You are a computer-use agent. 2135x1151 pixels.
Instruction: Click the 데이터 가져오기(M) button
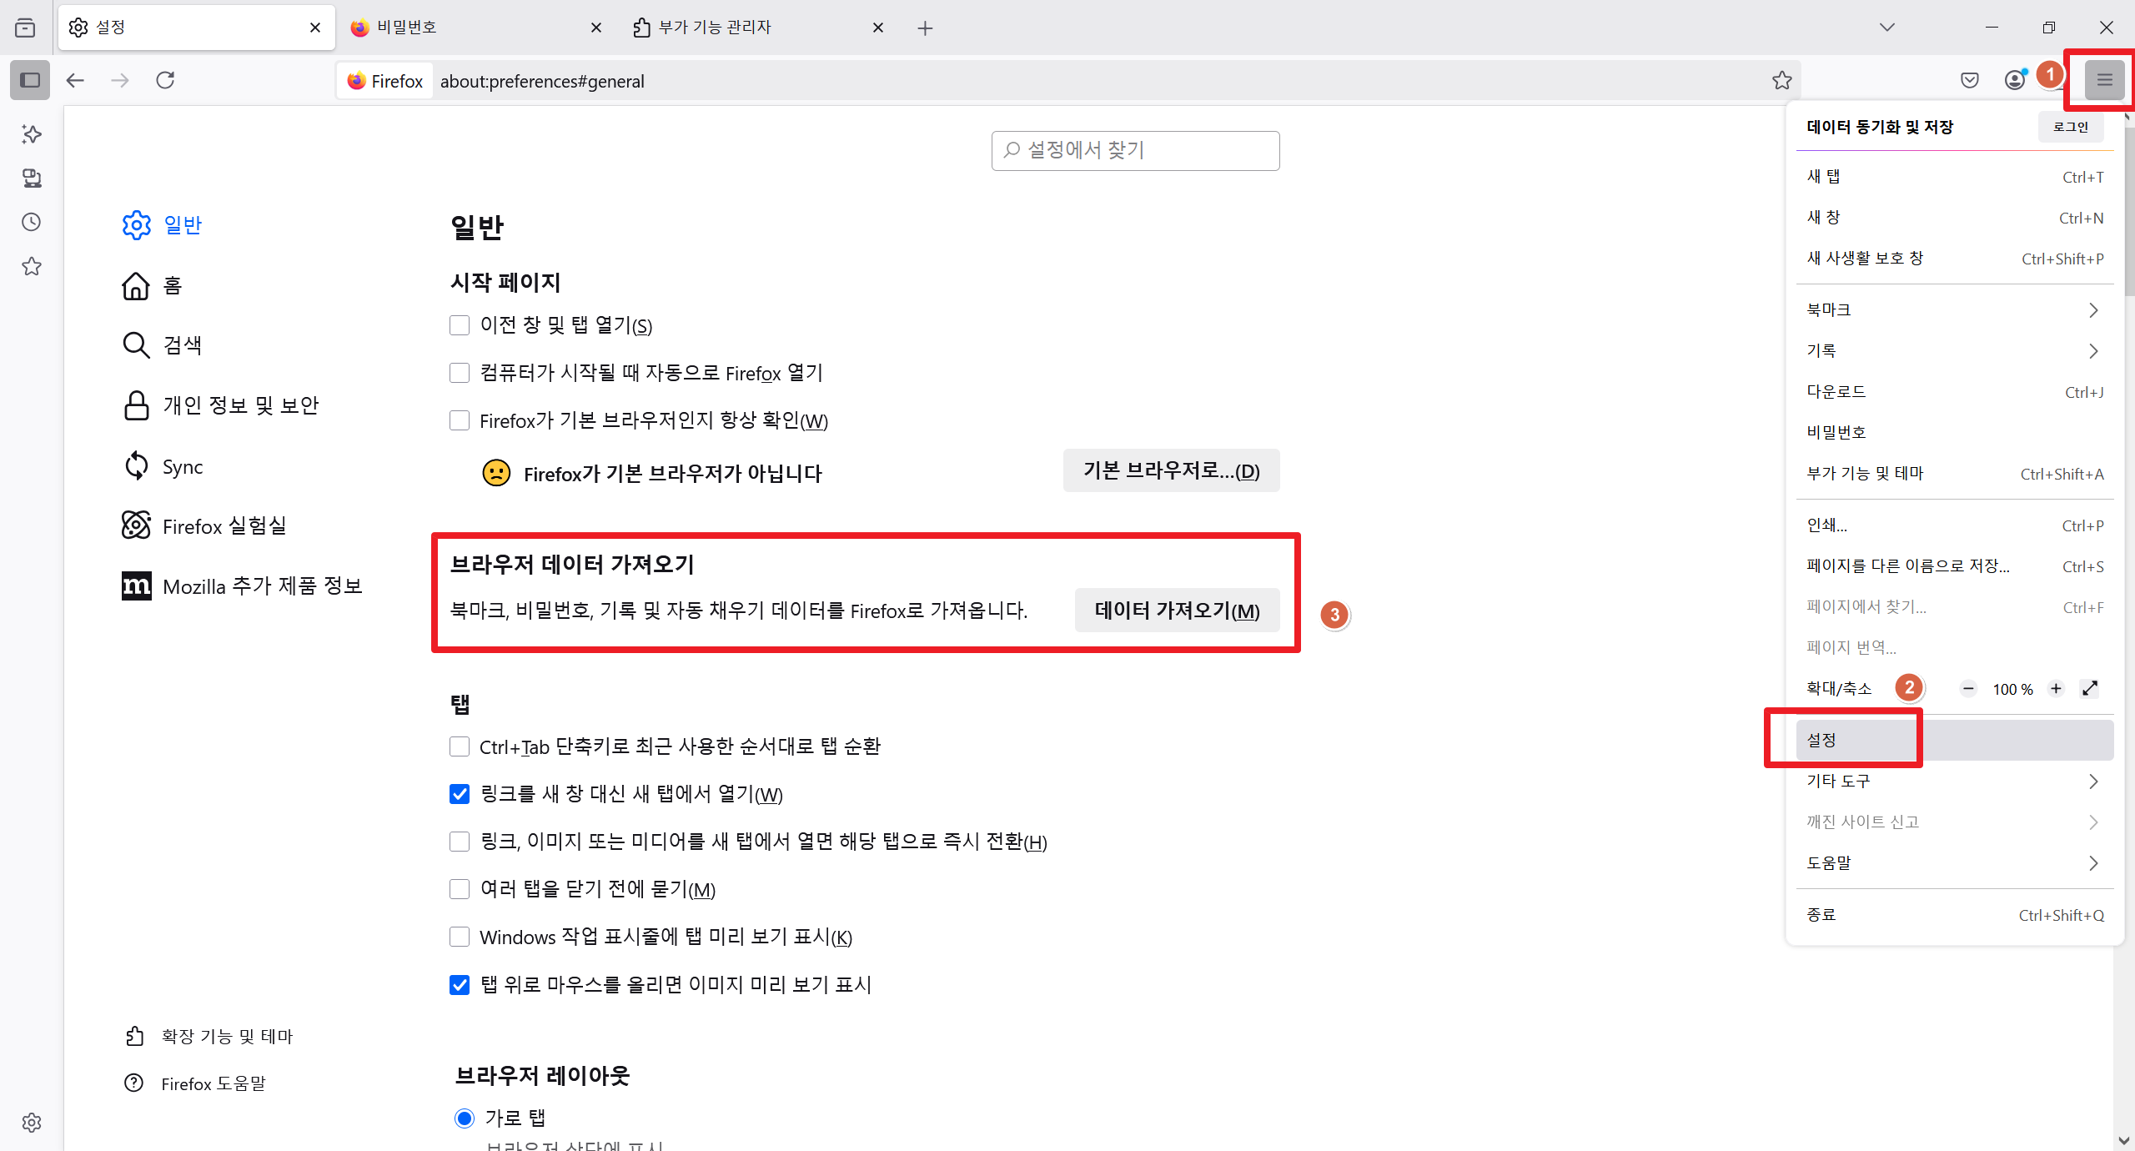(1176, 610)
